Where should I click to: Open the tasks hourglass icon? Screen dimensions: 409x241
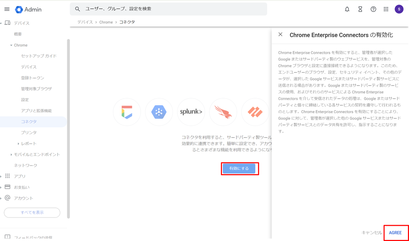[x=360, y=9]
